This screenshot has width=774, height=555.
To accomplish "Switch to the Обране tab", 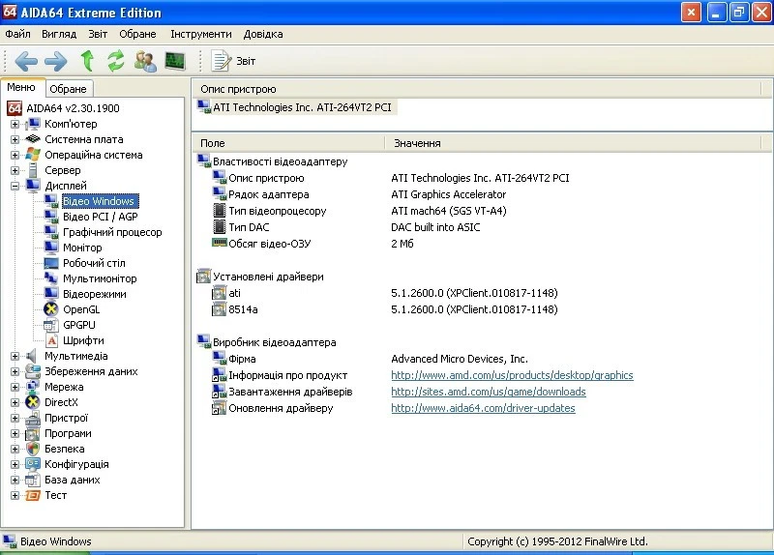I will (x=68, y=89).
